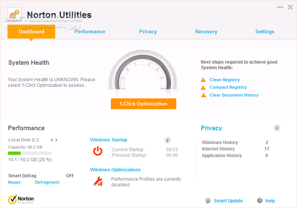Click the Compact Registry warning triangle icon
This screenshot has height=208, width=297.
point(203,88)
